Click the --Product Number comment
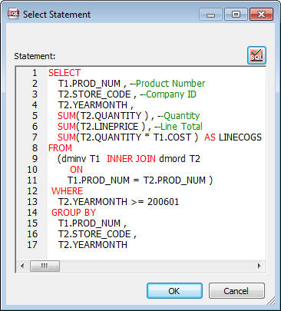 pyautogui.click(x=167, y=84)
